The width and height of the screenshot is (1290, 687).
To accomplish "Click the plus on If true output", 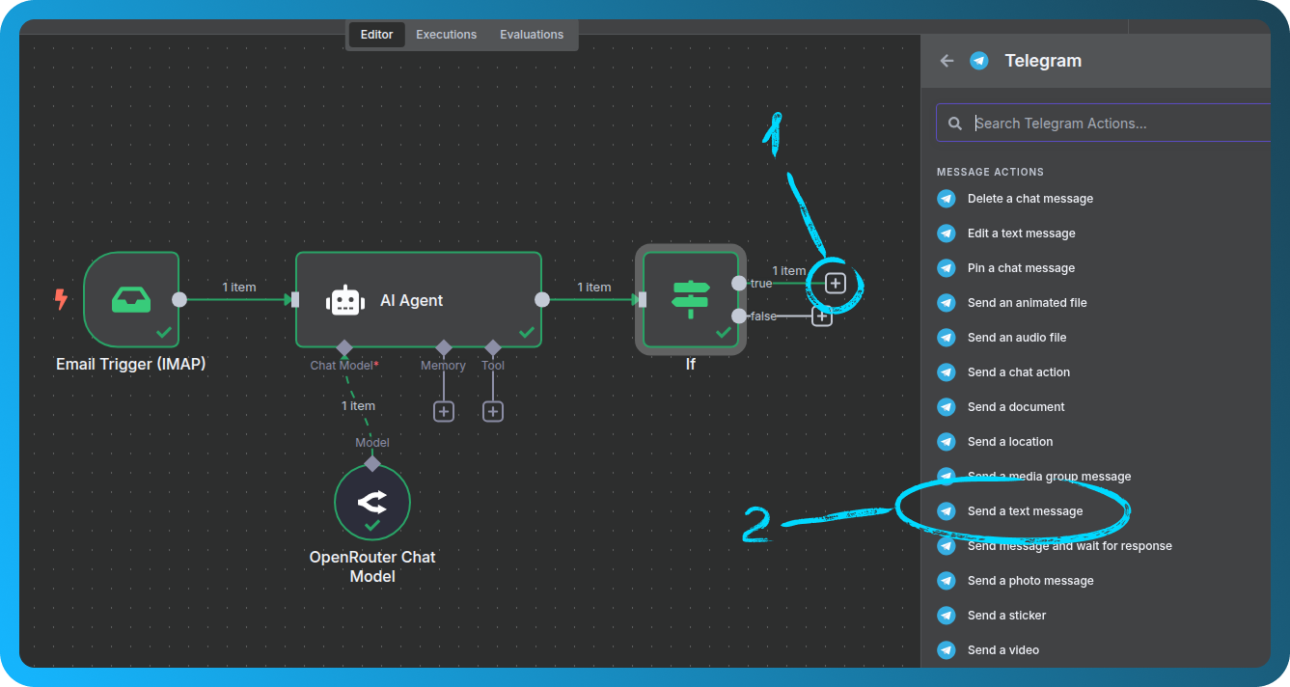I will (x=836, y=283).
